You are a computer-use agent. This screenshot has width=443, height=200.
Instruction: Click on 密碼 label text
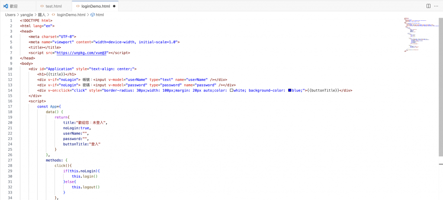(x=87, y=85)
